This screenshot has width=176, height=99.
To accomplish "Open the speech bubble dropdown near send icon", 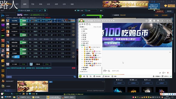I will (164, 73).
